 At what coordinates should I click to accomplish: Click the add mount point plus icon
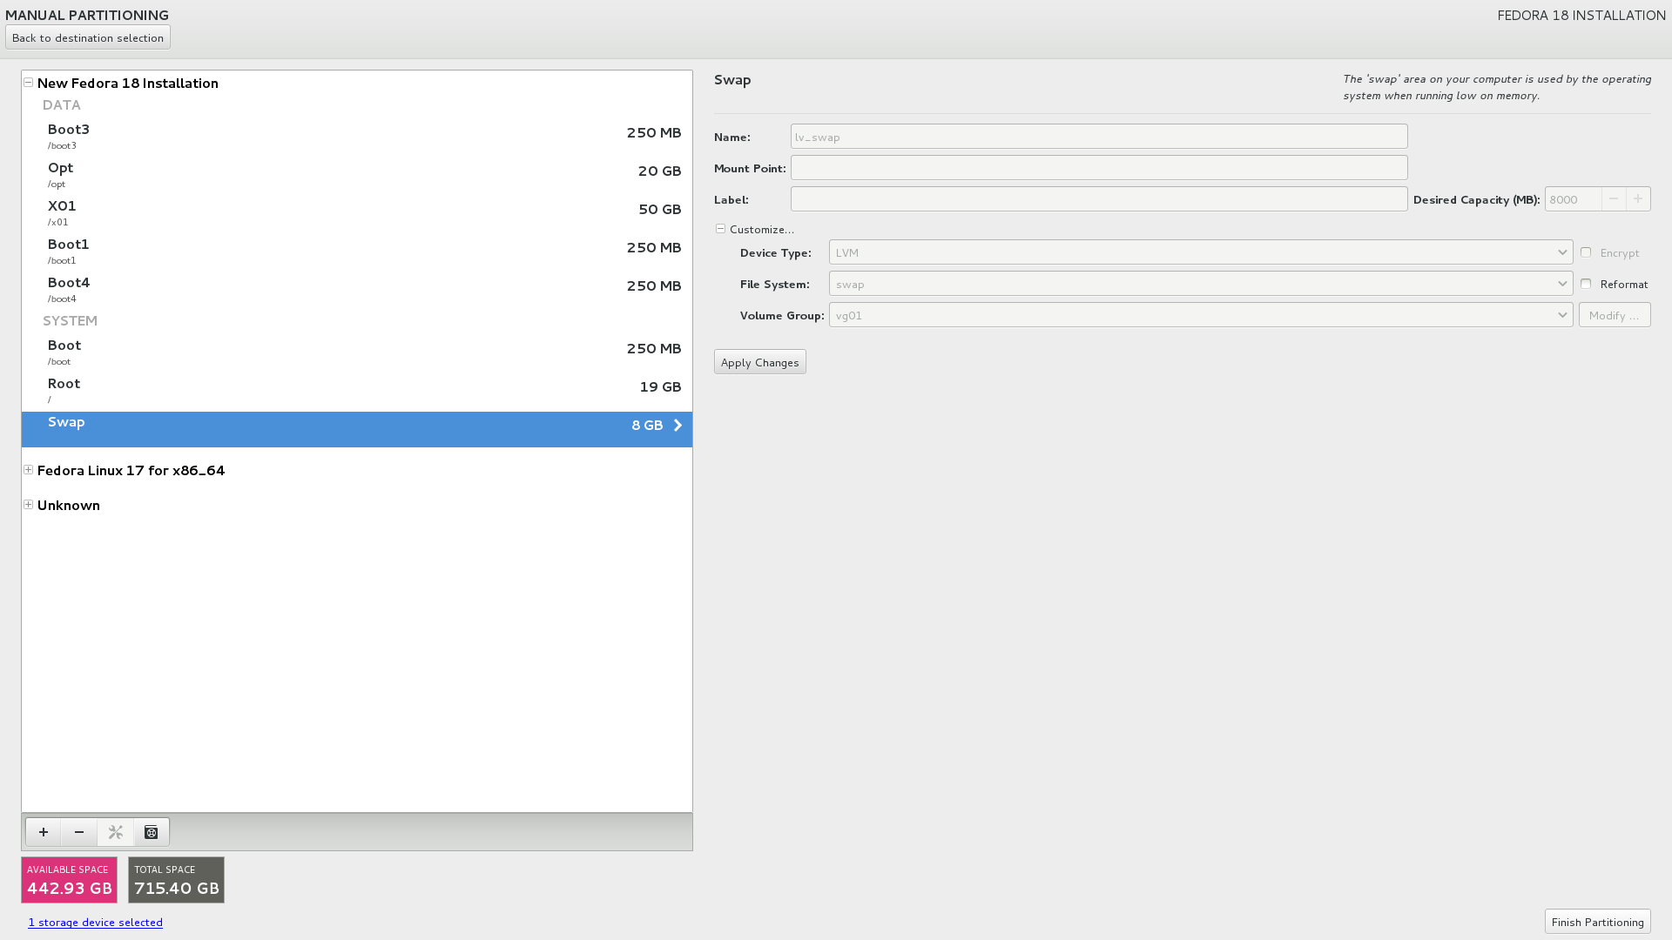click(x=44, y=832)
